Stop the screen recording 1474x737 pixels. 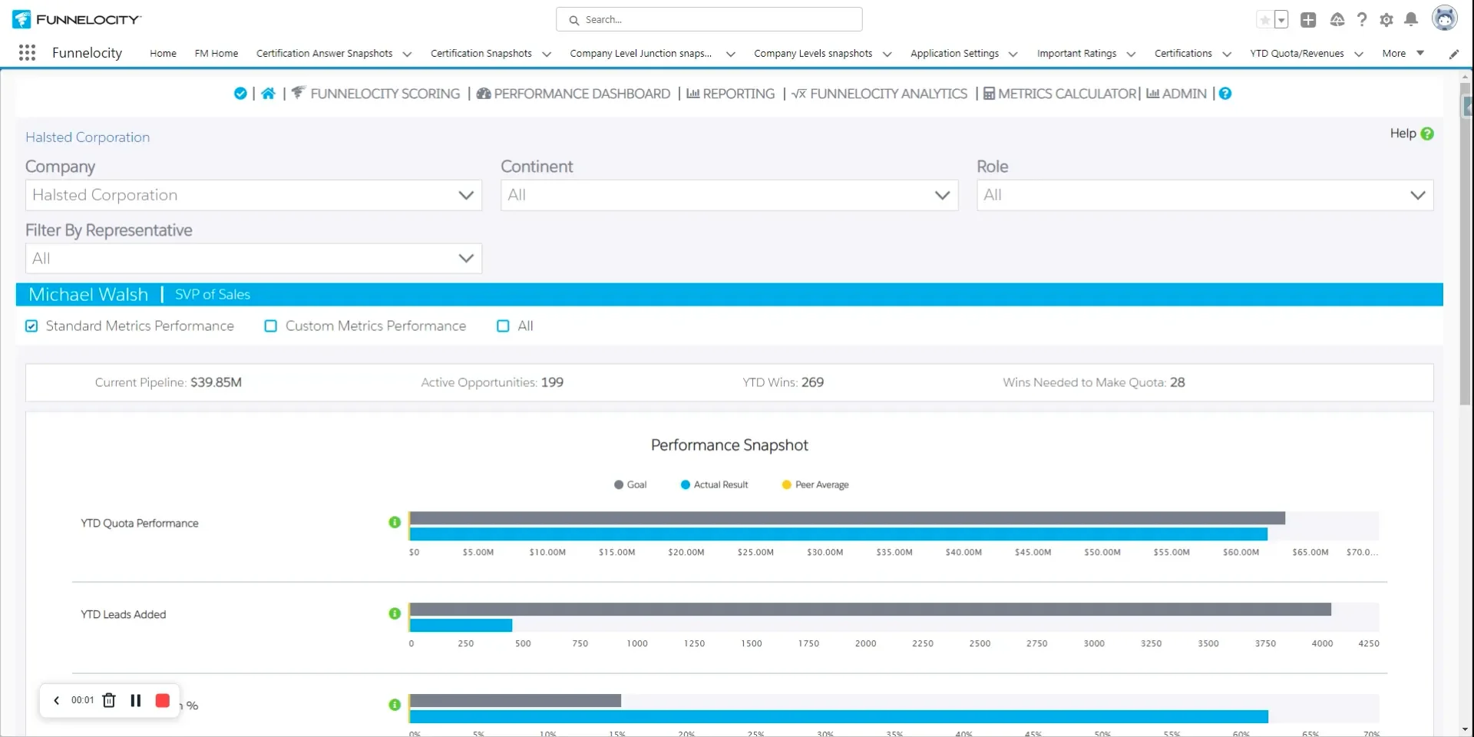(x=162, y=700)
